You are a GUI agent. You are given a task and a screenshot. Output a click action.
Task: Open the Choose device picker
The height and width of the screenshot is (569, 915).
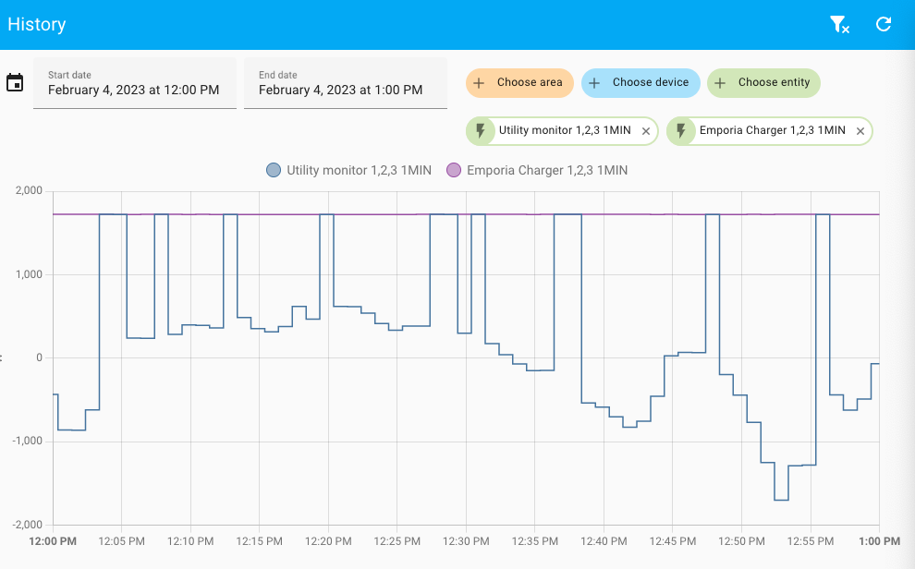click(x=640, y=82)
